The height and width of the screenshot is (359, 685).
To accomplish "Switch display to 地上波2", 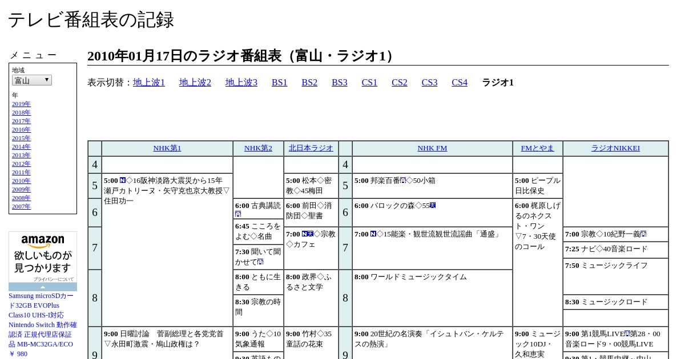I will 195,83.
